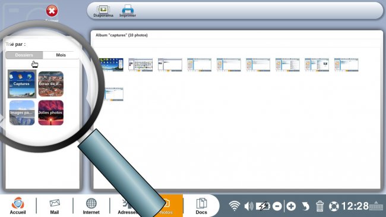Open the lifebuoy help icon
This screenshot has width=386, height=217.
coord(334,206)
